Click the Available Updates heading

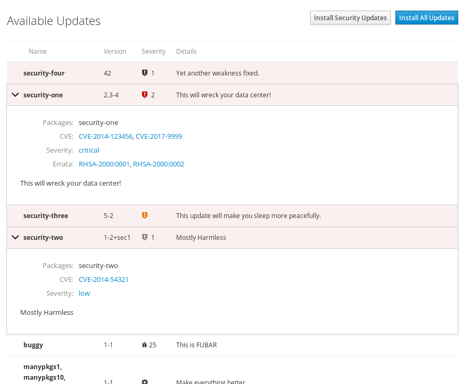[54, 21]
